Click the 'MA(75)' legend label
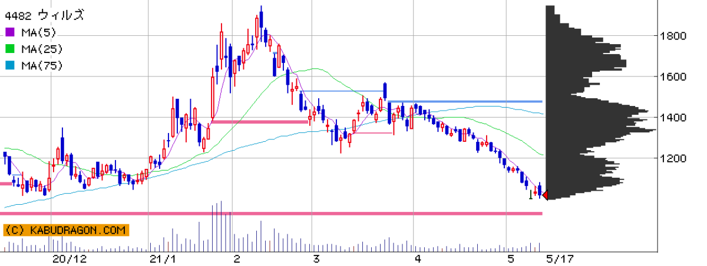Screen dimensions: 707x266 42,65
